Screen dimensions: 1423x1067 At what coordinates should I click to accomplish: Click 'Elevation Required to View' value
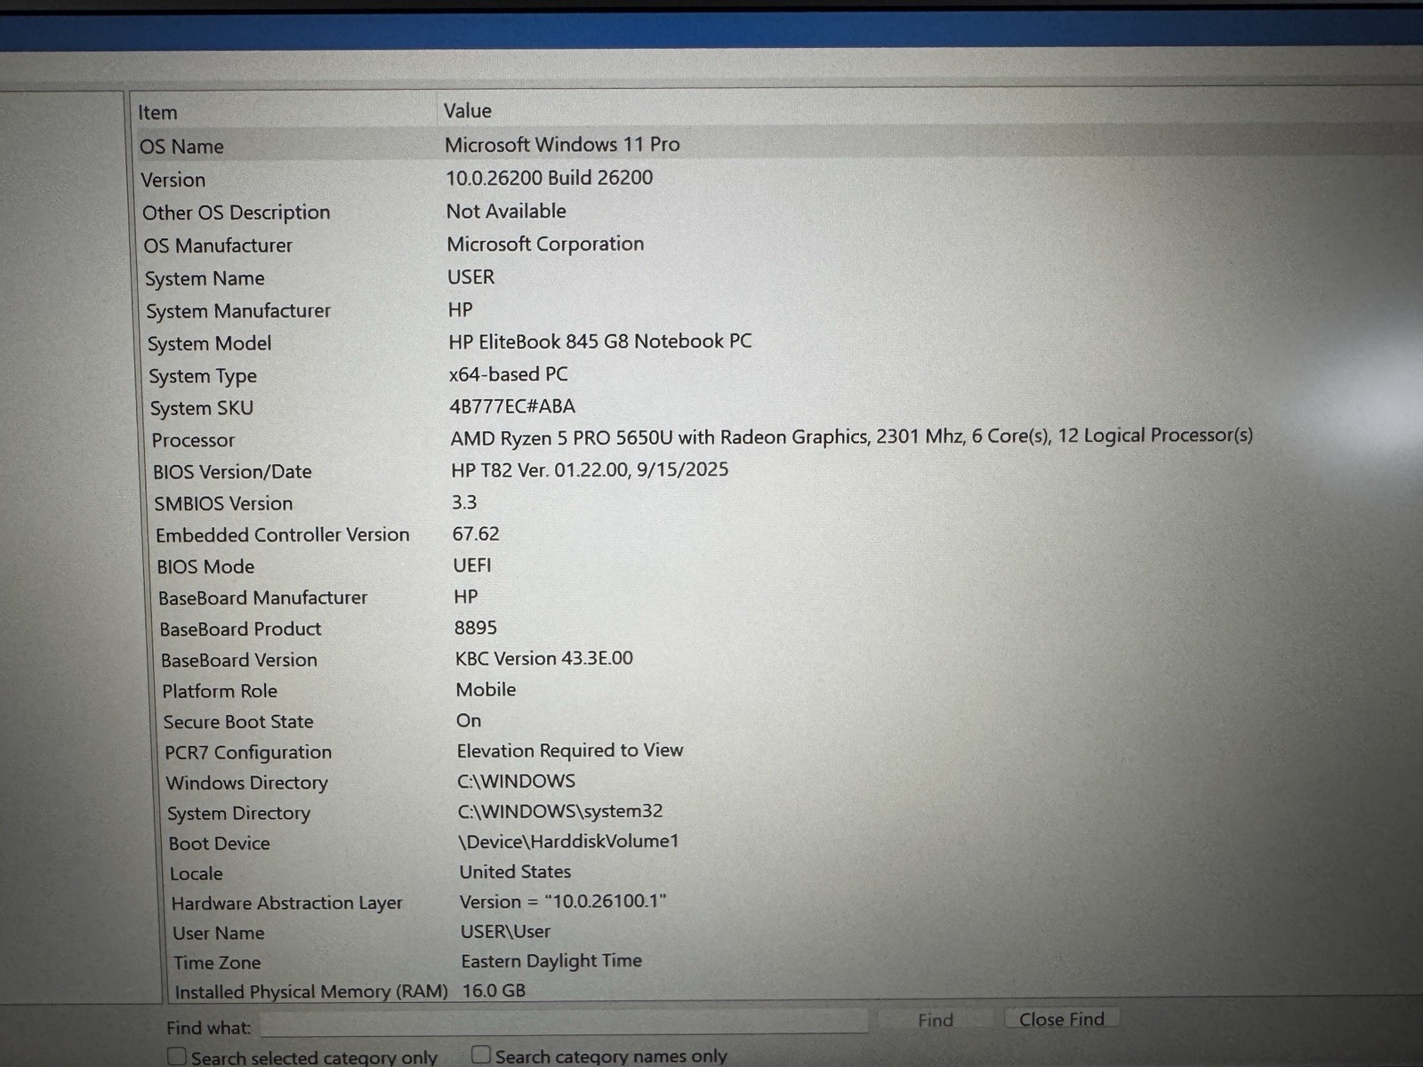point(570,750)
